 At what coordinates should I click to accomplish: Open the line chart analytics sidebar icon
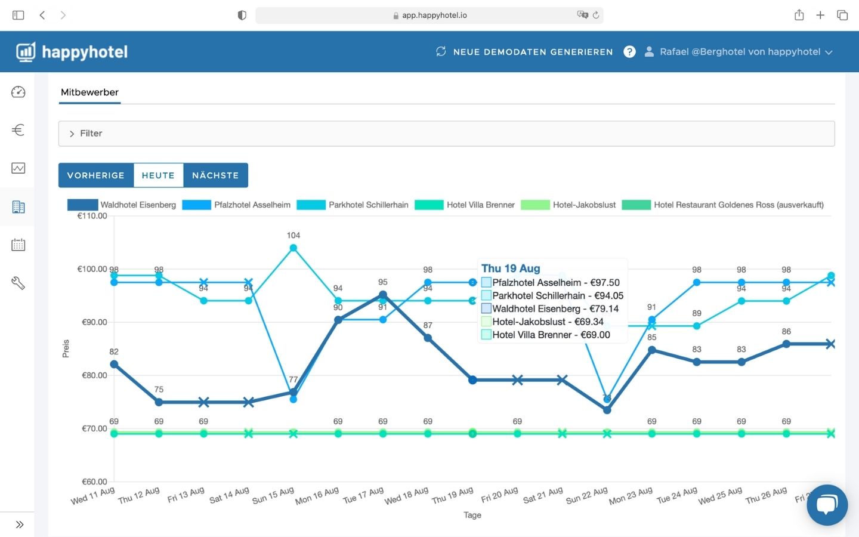(x=18, y=168)
